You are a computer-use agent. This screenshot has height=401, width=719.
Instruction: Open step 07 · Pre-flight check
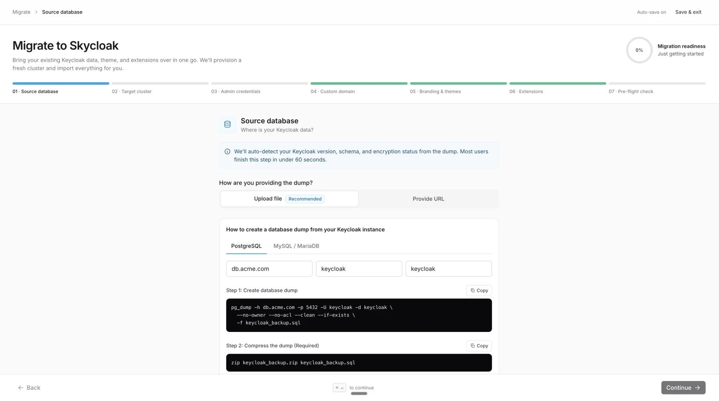click(657, 88)
